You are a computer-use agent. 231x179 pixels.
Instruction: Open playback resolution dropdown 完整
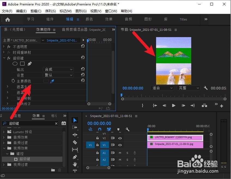(189, 88)
